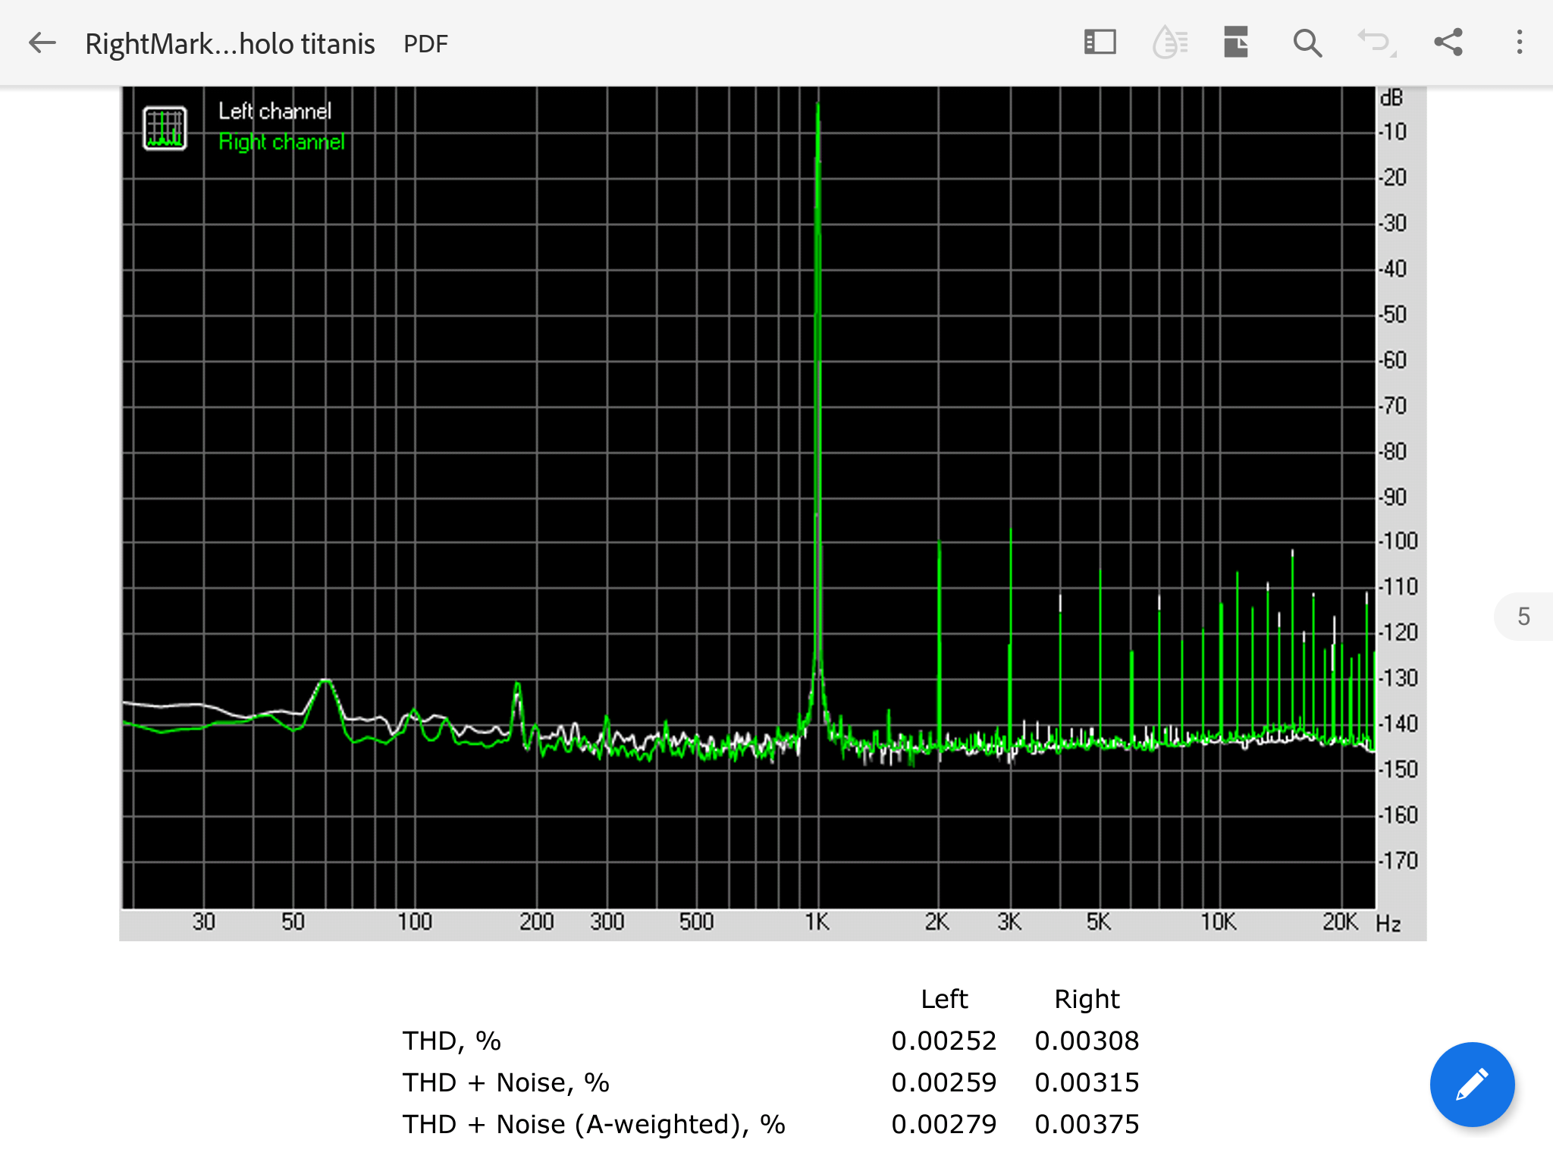The width and height of the screenshot is (1553, 1165).
Task: Select Left THD+Noise value 0.00259
Action: click(x=944, y=1082)
